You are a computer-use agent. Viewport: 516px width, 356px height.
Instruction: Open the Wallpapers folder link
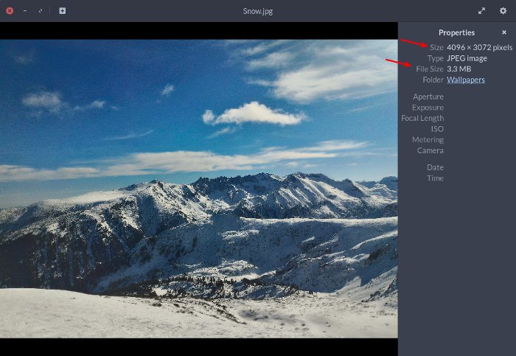466,80
